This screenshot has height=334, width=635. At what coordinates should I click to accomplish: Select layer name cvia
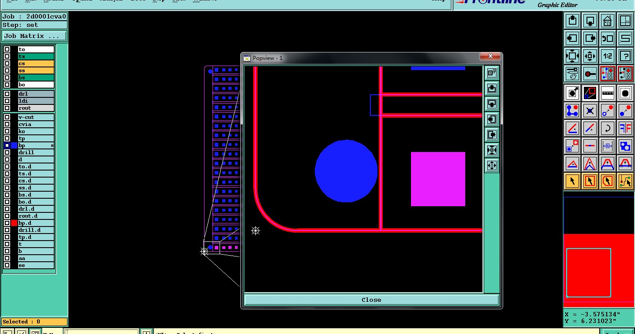(x=36, y=124)
